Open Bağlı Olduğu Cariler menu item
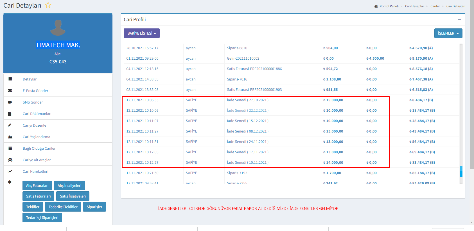Image resolution: width=474 pixels, height=231 pixels. [39, 148]
